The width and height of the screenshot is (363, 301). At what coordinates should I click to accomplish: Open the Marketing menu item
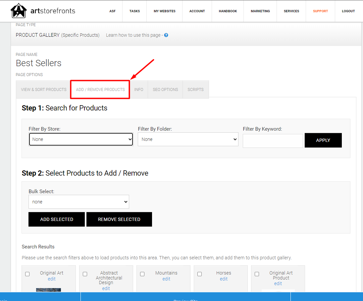pyautogui.click(x=260, y=11)
